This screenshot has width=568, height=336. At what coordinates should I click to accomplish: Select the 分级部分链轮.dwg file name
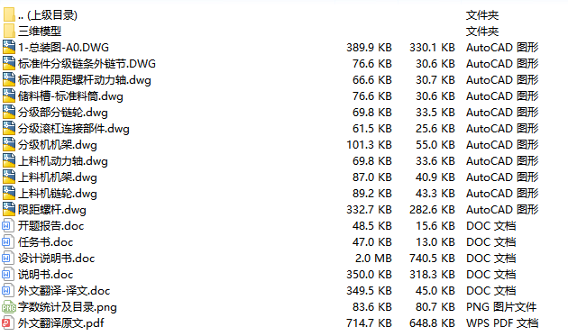click(63, 113)
